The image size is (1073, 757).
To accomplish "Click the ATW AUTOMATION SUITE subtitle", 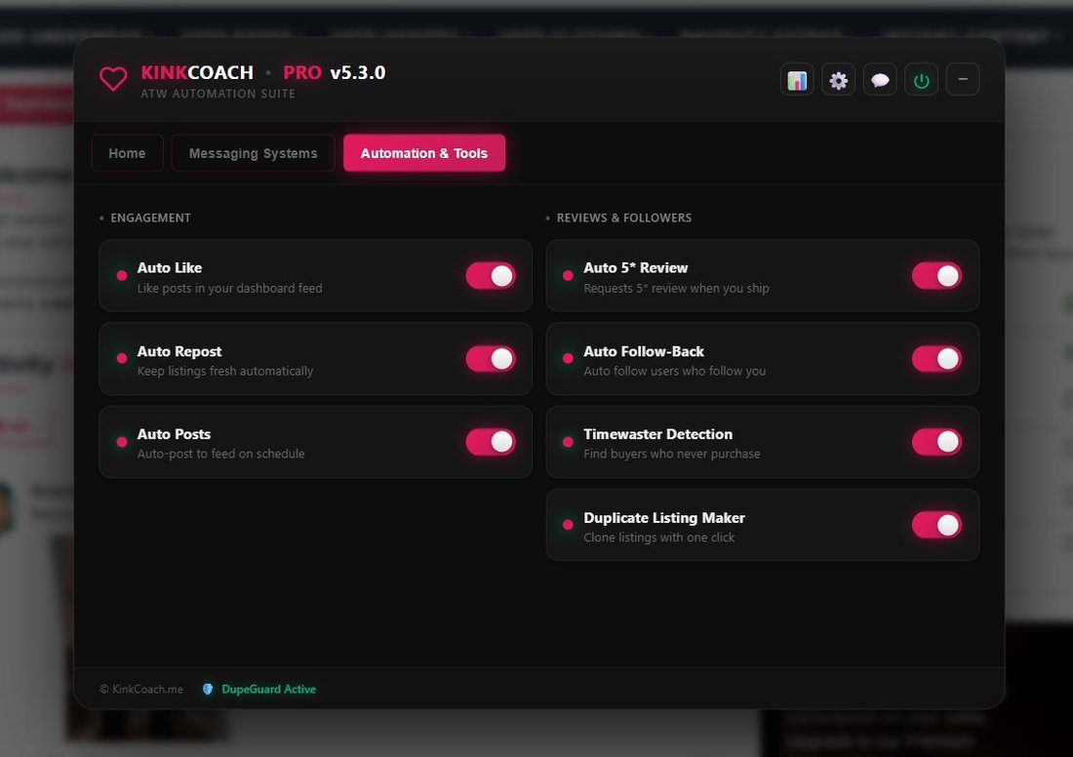I will pyautogui.click(x=219, y=94).
